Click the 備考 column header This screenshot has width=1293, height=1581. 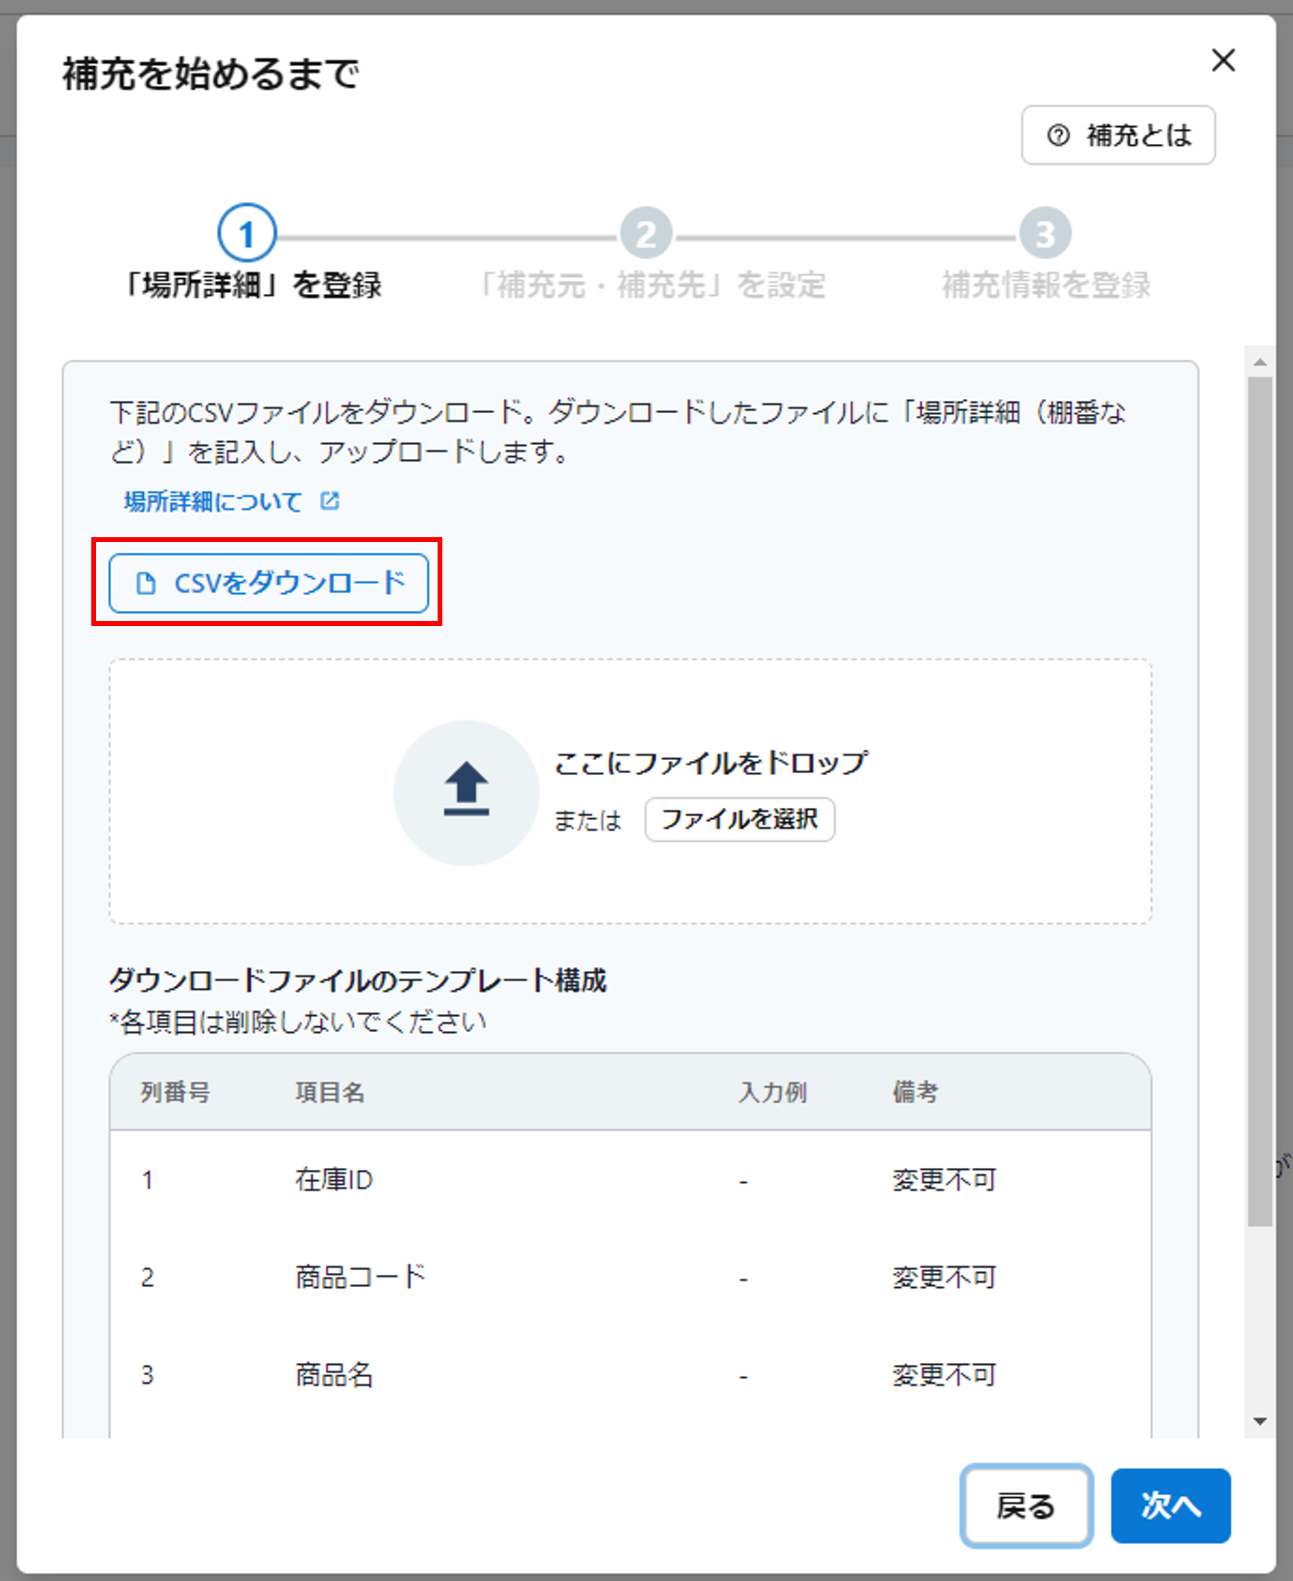(915, 1092)
